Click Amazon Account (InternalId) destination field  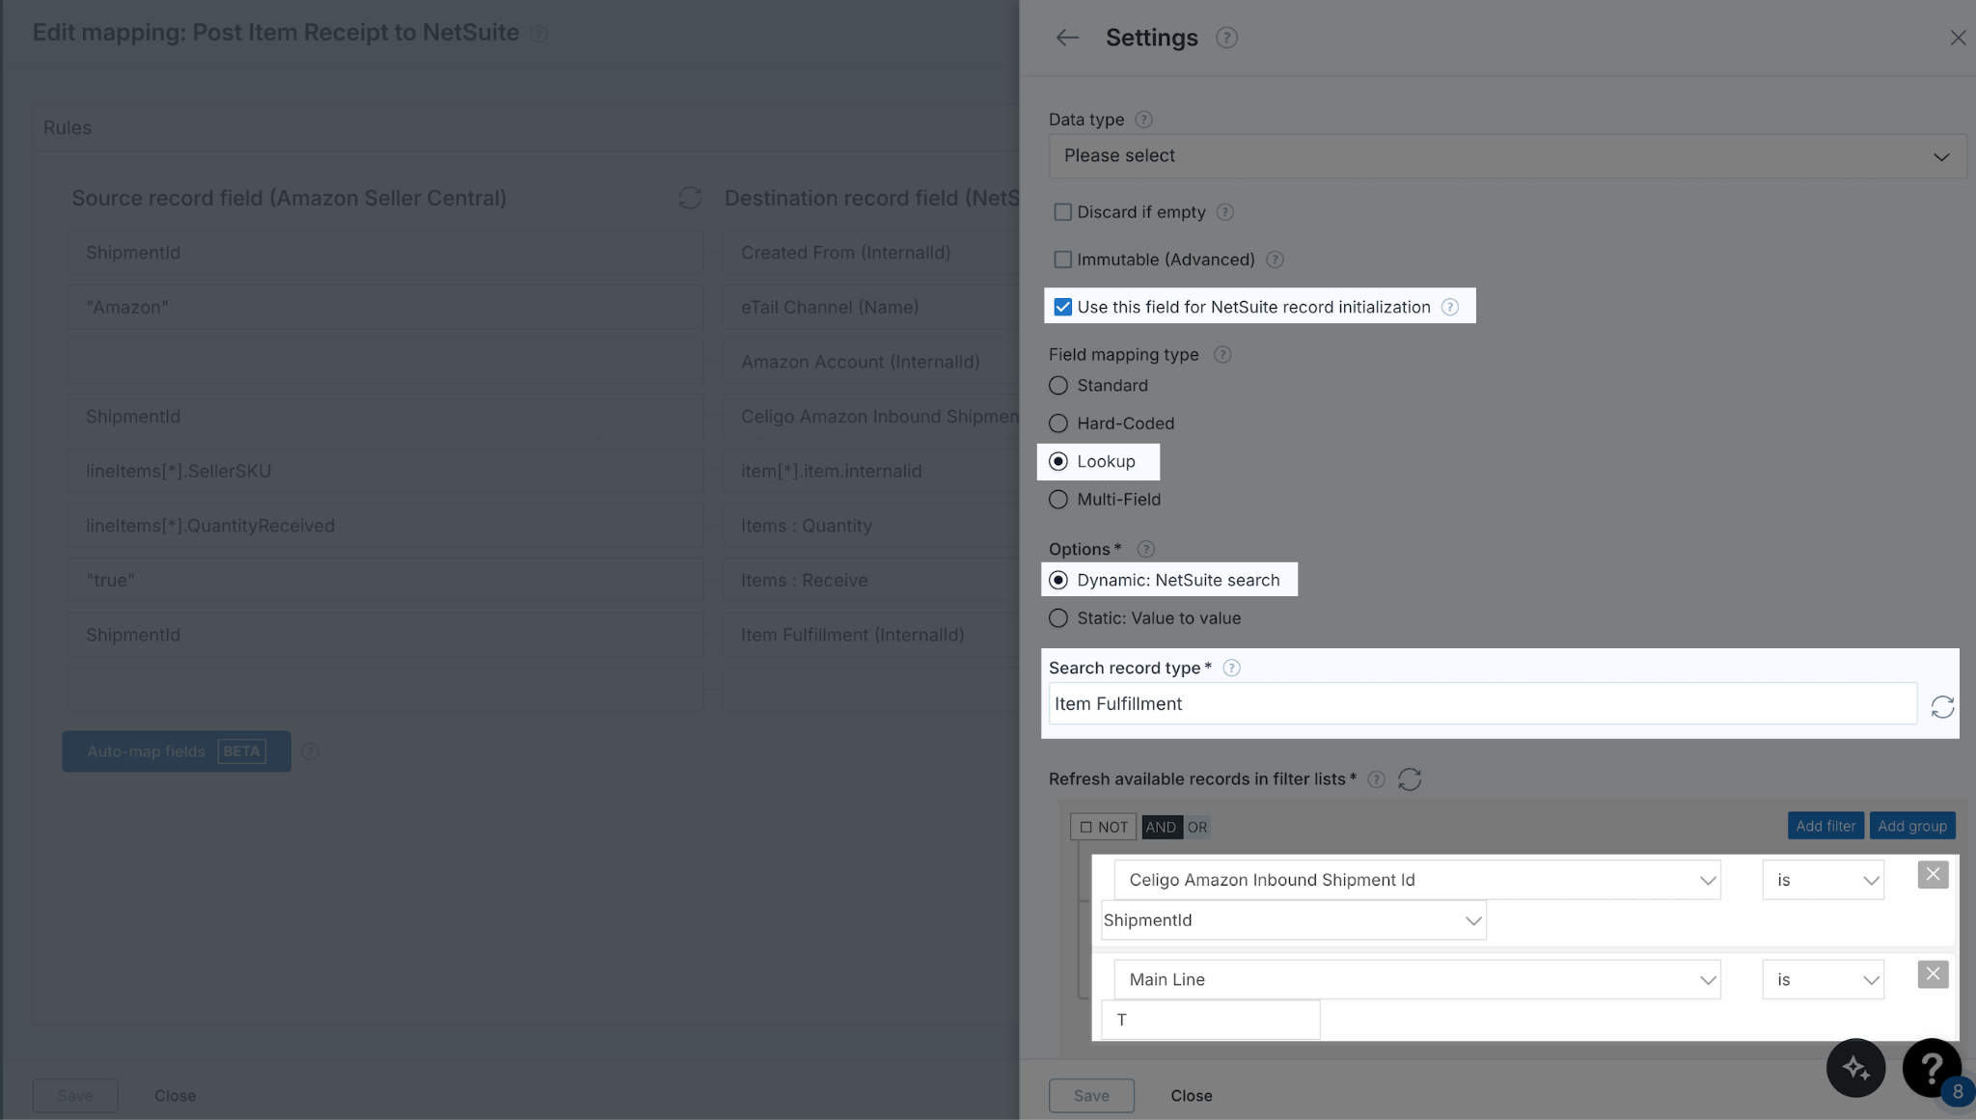tap(870, 362)
